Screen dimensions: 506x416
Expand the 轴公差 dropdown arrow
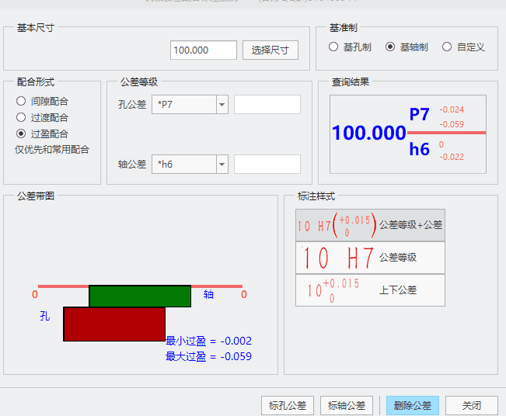[x=222, y=165]
